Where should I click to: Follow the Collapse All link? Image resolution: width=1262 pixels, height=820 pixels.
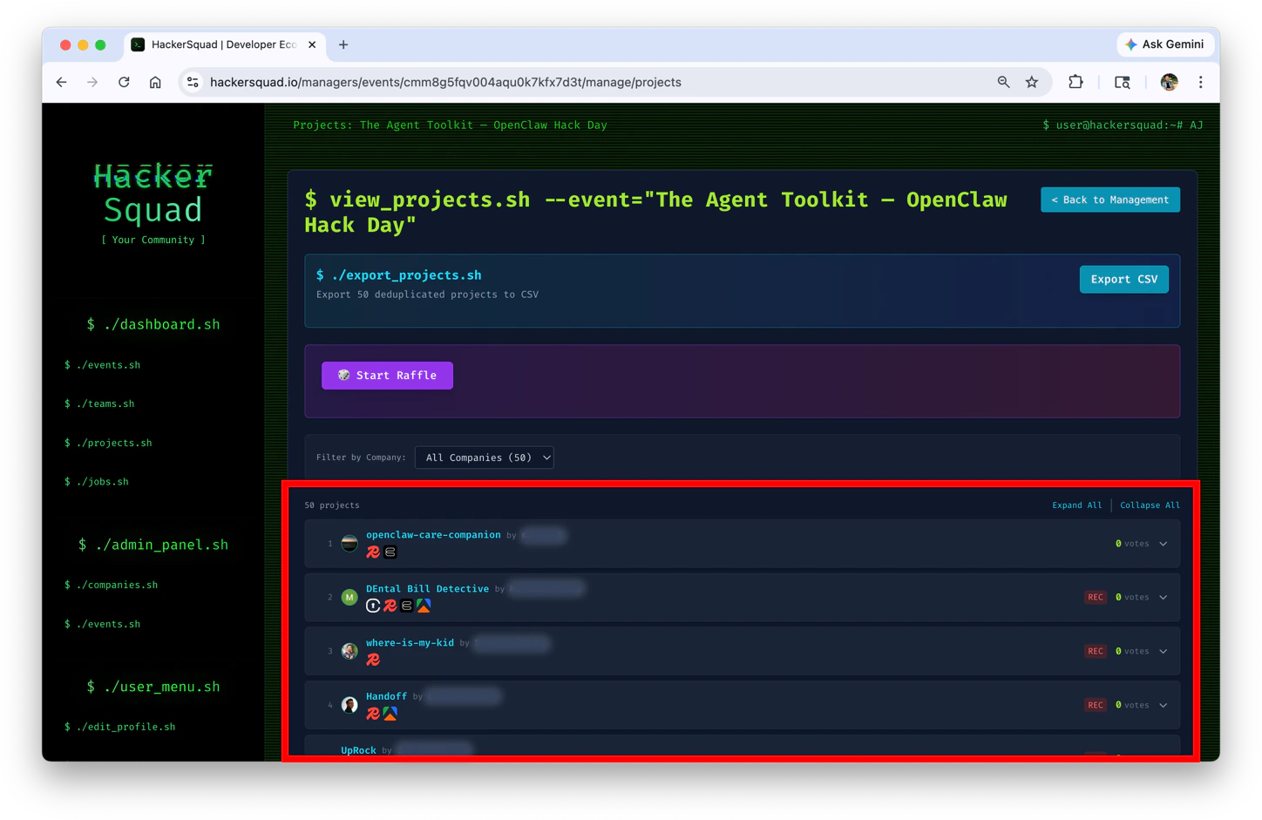tap(1149, 505)
